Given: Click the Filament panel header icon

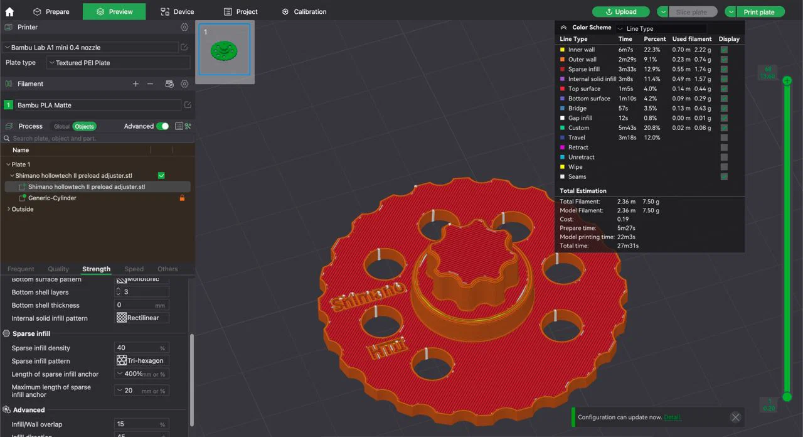Looking at the screenshot, I should coord(9,84).
